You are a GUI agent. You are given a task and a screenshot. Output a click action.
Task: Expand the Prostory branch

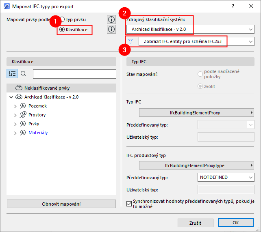pos(15,115)
